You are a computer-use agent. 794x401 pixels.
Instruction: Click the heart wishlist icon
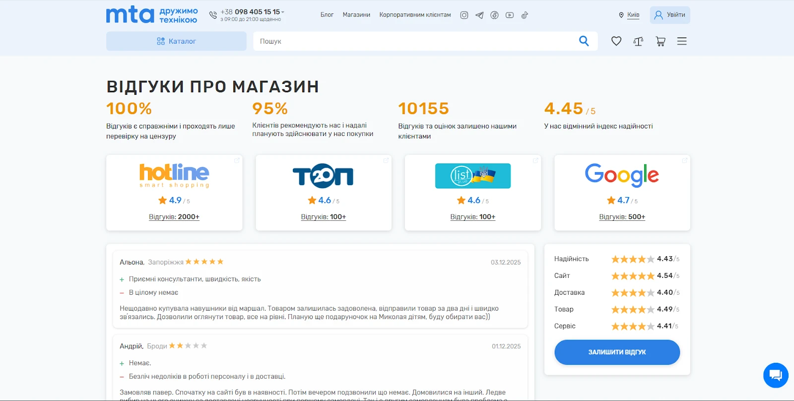(616, 41)
